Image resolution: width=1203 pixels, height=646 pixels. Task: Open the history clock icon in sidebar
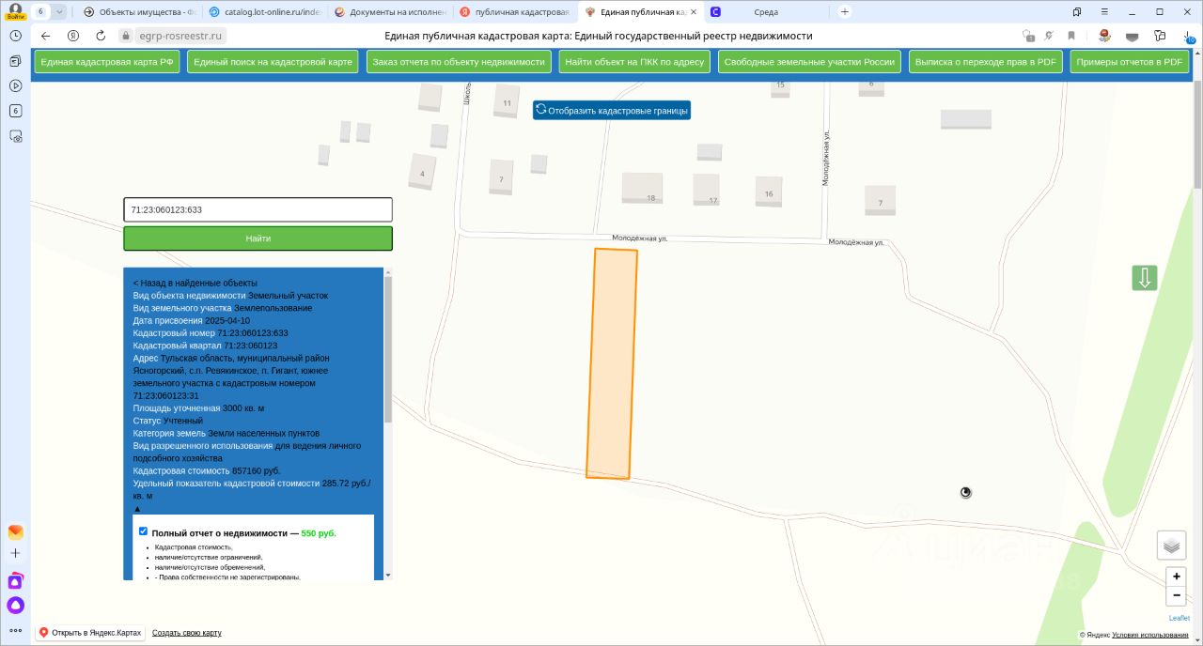click(x=15, y=35)
